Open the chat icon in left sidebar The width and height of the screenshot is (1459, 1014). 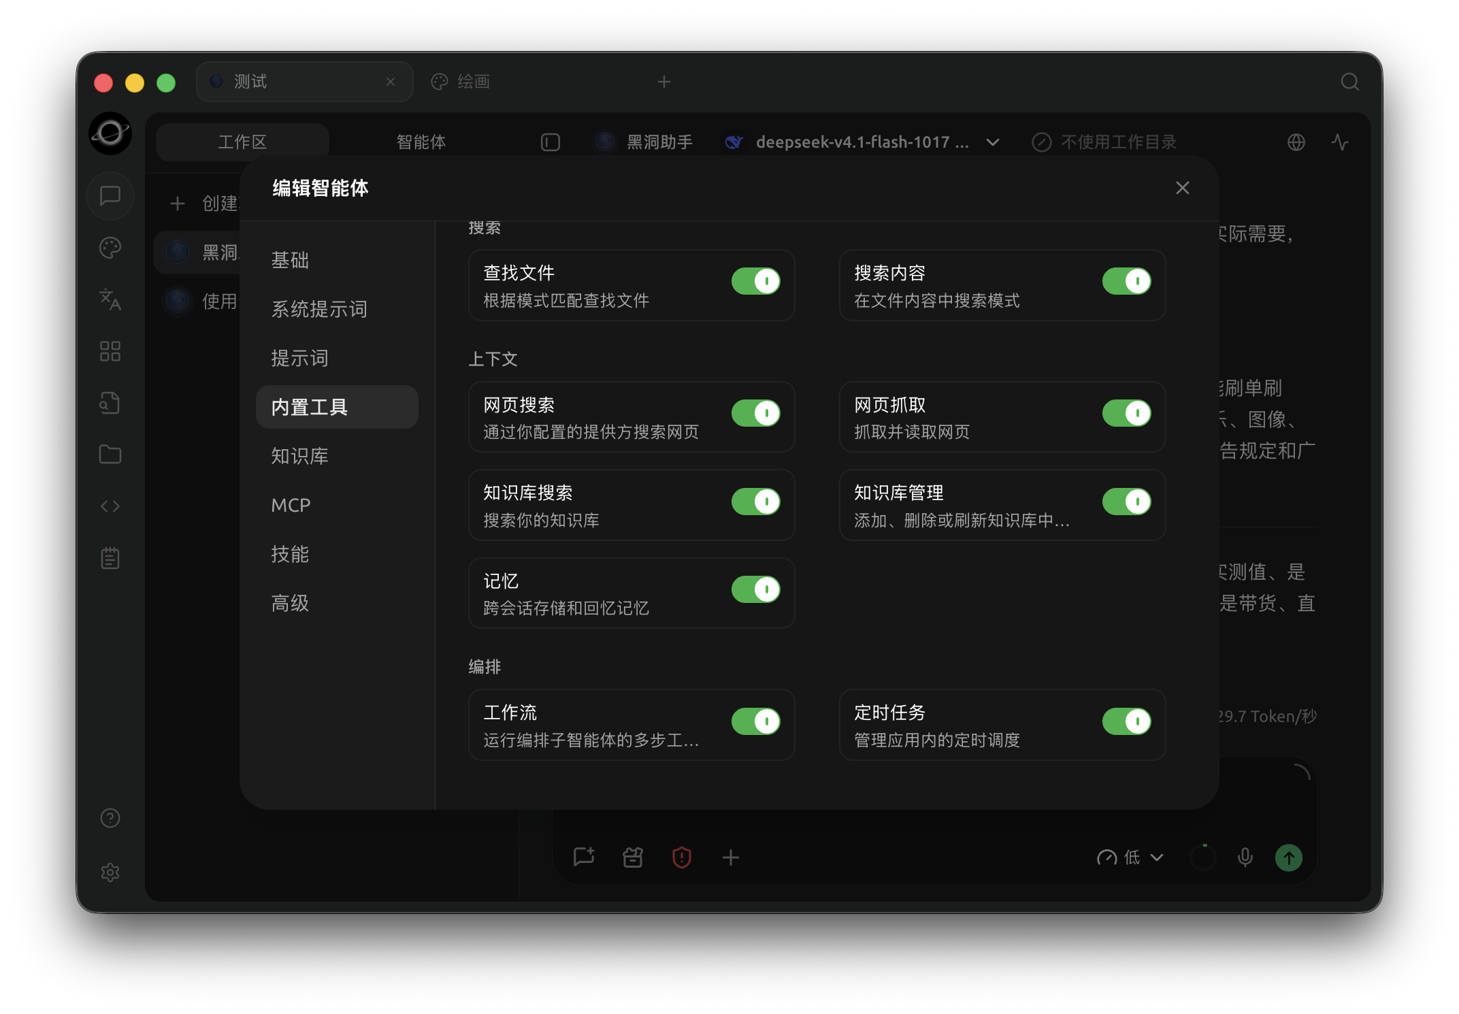110,196
